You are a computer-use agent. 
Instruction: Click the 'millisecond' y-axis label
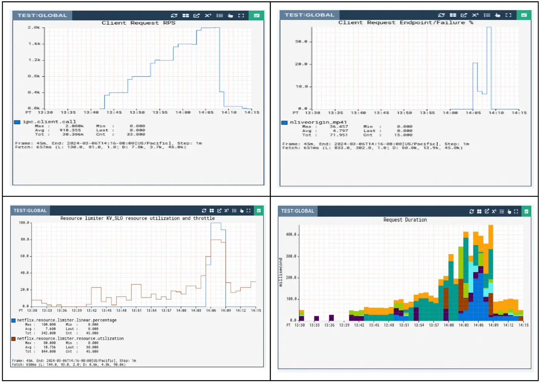click(x=281, y=272)
